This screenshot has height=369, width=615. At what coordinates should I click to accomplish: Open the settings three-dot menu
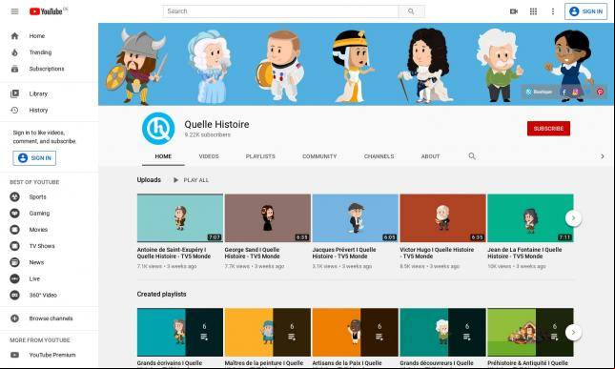pyautogui.click(x=553, y=11)
